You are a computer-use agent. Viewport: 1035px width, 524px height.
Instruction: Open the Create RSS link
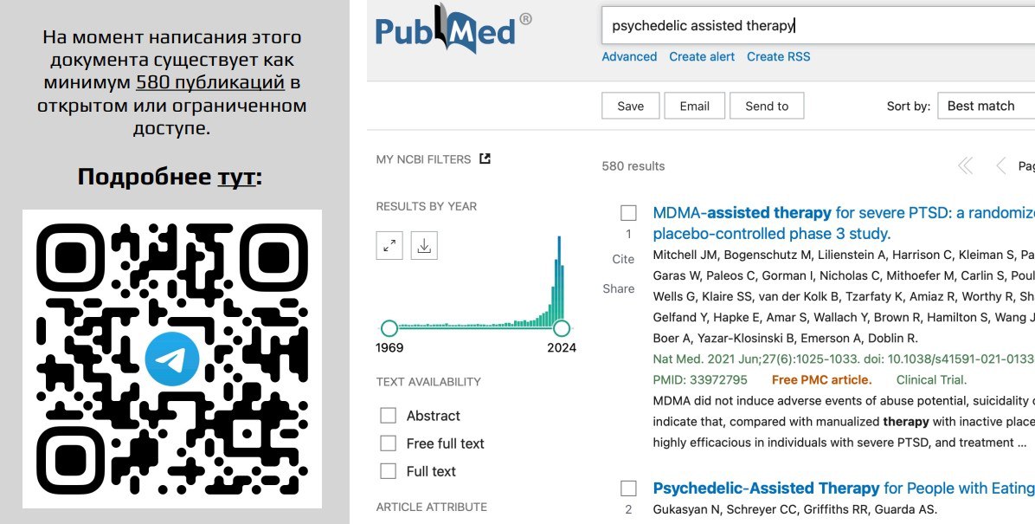pyautogui.click(x=778, y=57)
